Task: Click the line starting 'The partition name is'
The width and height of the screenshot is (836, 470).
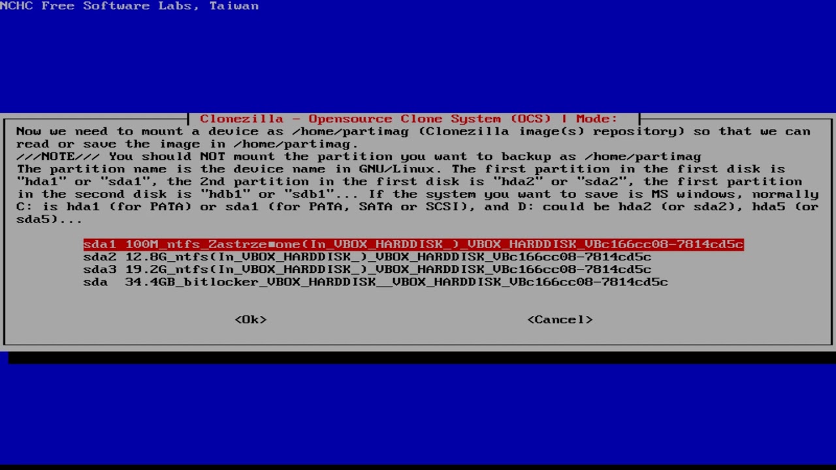Action: pos(400,169)
